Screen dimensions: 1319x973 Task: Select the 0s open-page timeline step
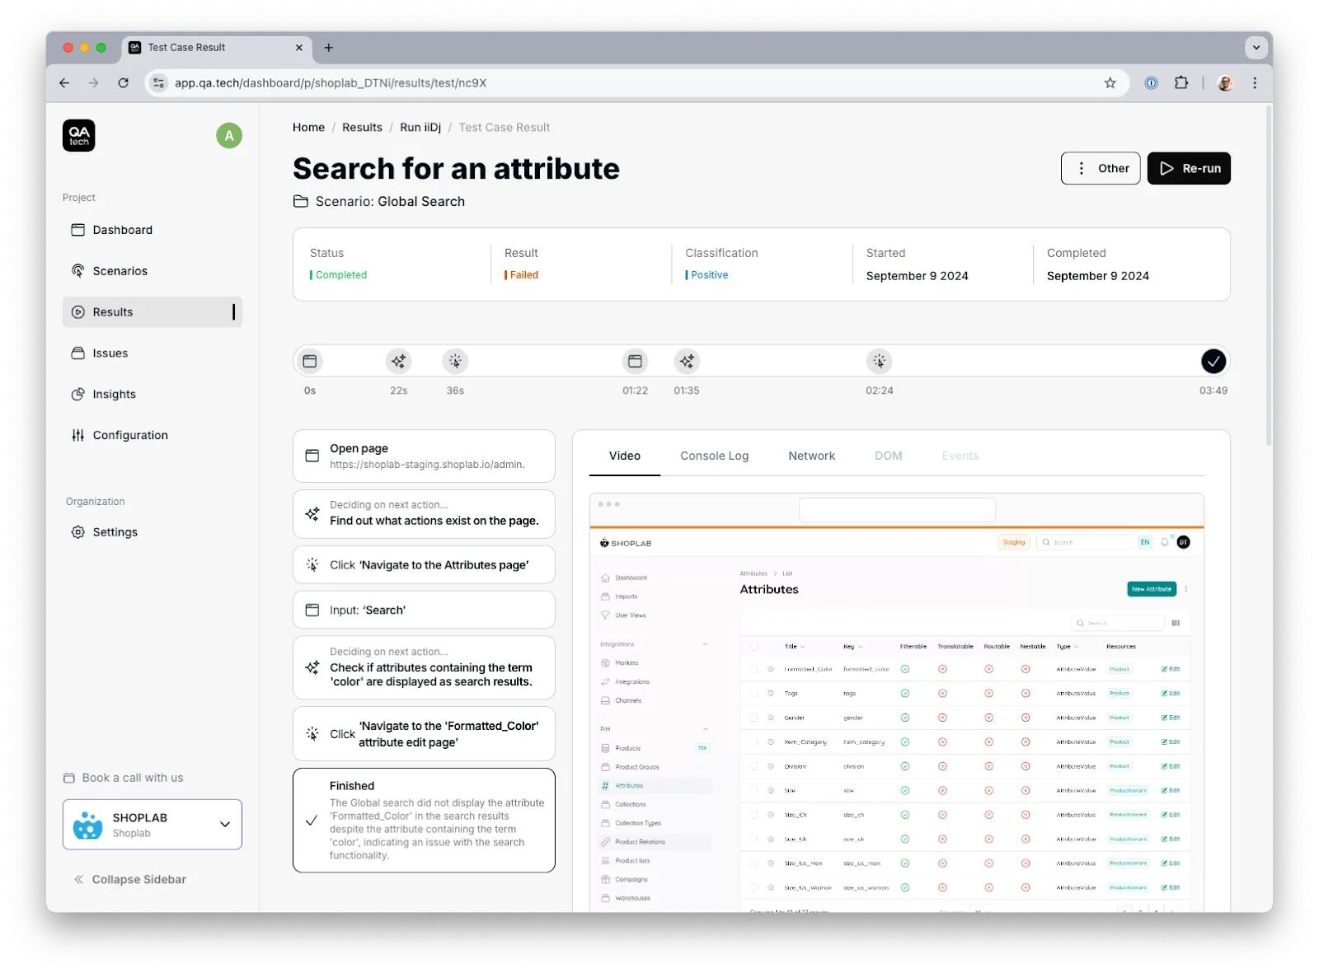click(310, 361)
